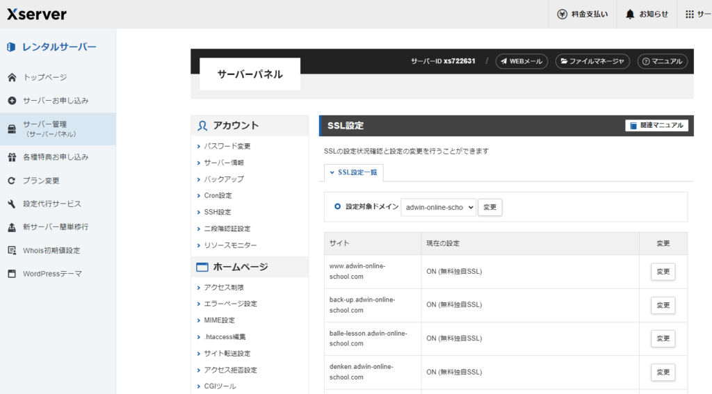
Task: Click the gift icon for 各種特典お申し込み
Action: tap(11, 157)
